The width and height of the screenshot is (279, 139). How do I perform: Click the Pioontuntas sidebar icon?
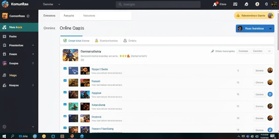click(x=4, y=45)
